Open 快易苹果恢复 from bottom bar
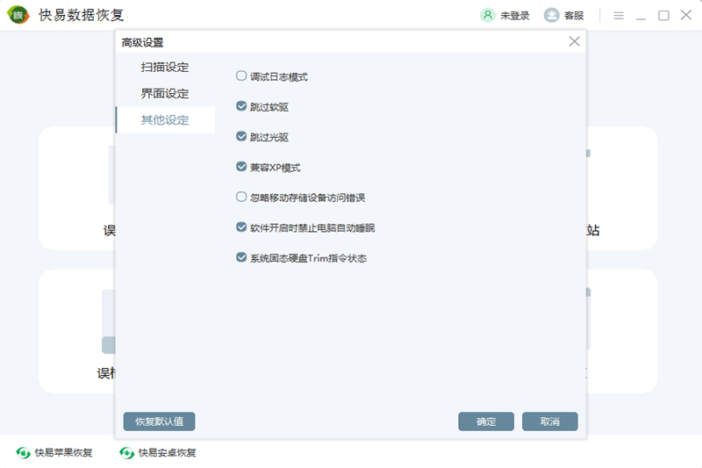This screenshot has height=468, width=702. [54, 453]
